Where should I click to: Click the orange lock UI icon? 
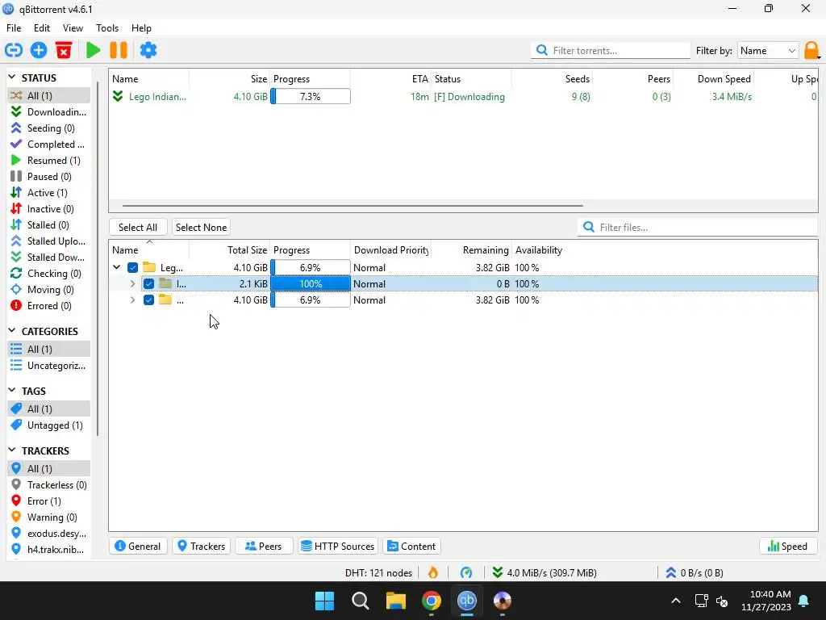pos(811,51)
